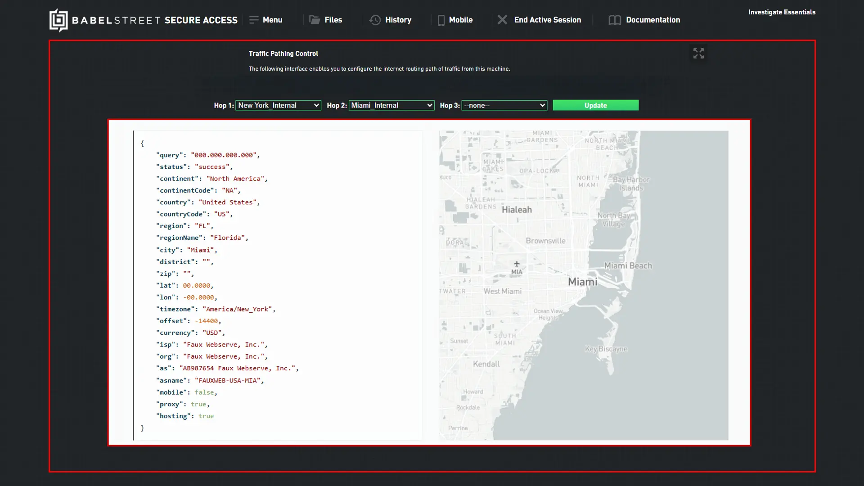
Task: Click the fullscreen expand icon
Action: (x=698, y=54)
